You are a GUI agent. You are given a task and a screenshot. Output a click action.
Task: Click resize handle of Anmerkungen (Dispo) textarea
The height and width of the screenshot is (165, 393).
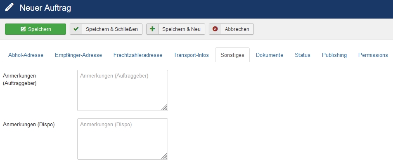pyautogui.click(x=164, y=156)
